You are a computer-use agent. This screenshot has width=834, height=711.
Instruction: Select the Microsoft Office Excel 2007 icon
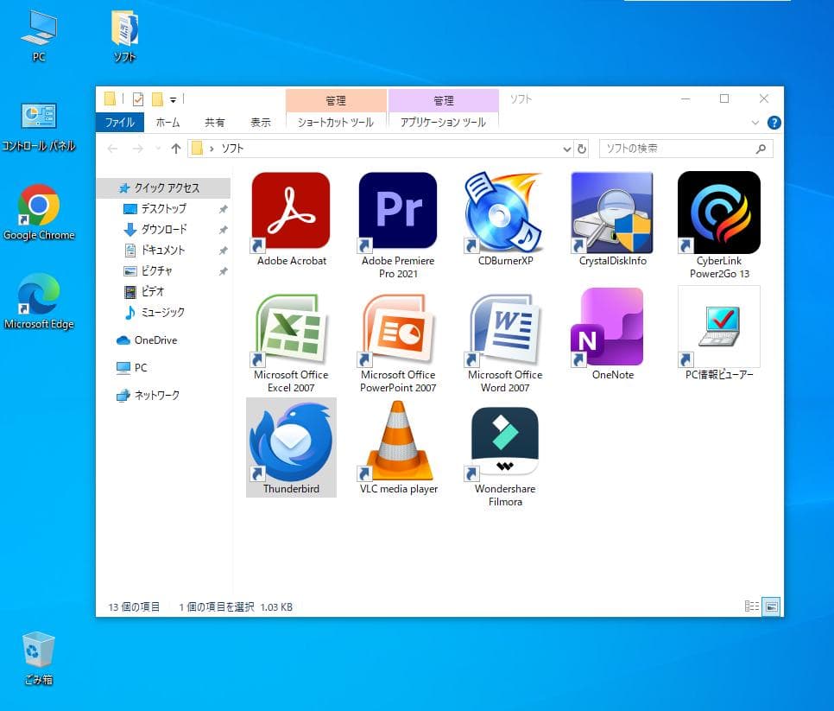pyautogui.click(x=291, y=328)
